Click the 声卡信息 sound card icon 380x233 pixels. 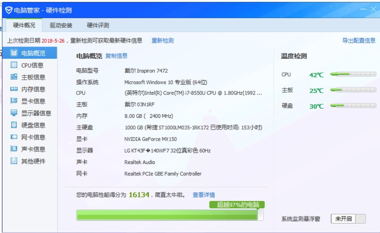tap(14, 149)
